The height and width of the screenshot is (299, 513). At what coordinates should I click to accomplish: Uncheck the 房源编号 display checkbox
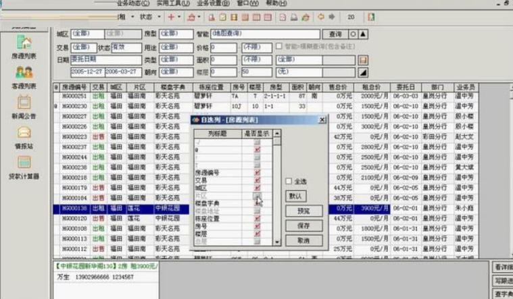tap(257, 173)
